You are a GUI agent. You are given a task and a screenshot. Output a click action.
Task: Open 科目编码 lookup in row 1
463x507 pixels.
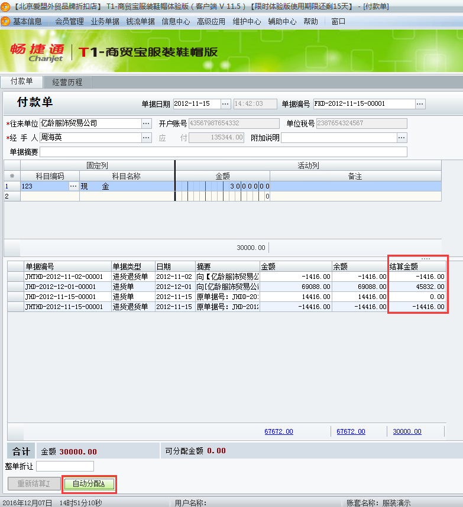point(73,186)
